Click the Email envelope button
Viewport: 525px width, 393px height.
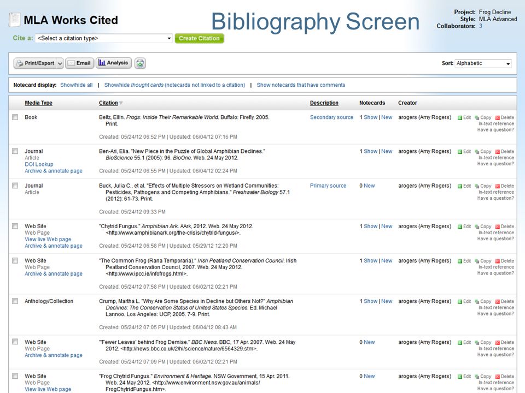tap(80, 63)
